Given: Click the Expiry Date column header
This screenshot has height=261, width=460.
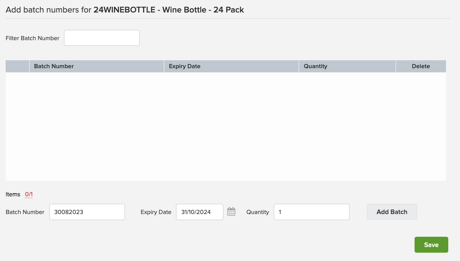Looking at the screenshot, I should pyautogui.click(x=184, y=66).
